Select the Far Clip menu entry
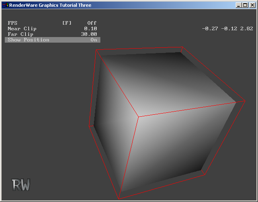Screen dimensions: 258x202 click(20, 34)
